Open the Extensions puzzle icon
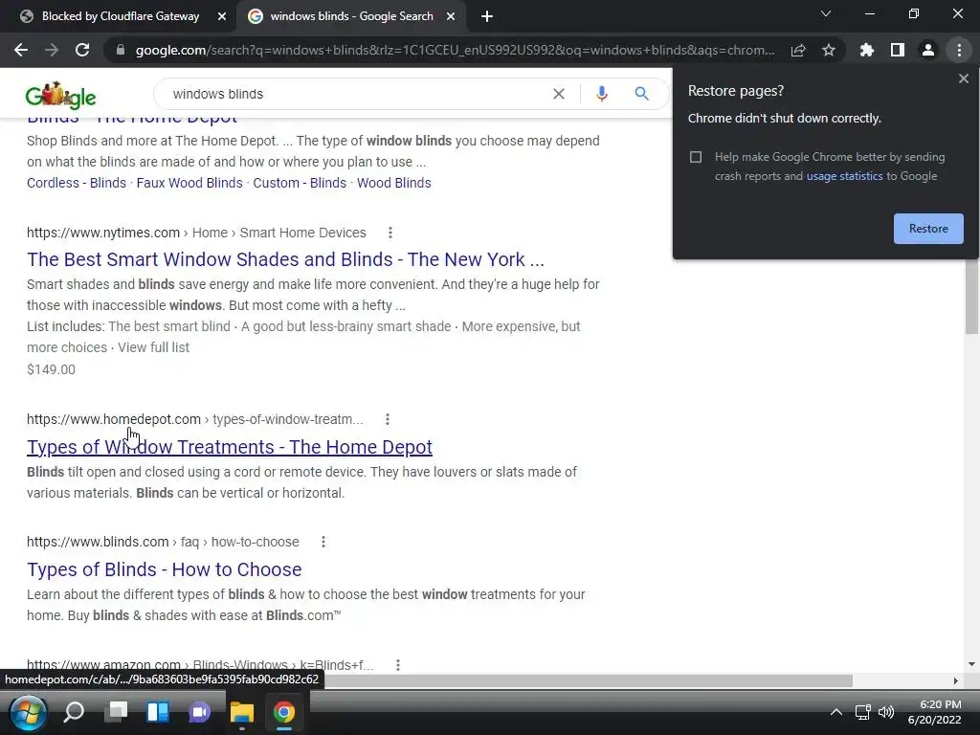This screenshot has width=980, height=735. [x=866, y=50]
